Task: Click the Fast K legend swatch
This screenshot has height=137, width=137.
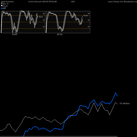Action: point(2,5)
